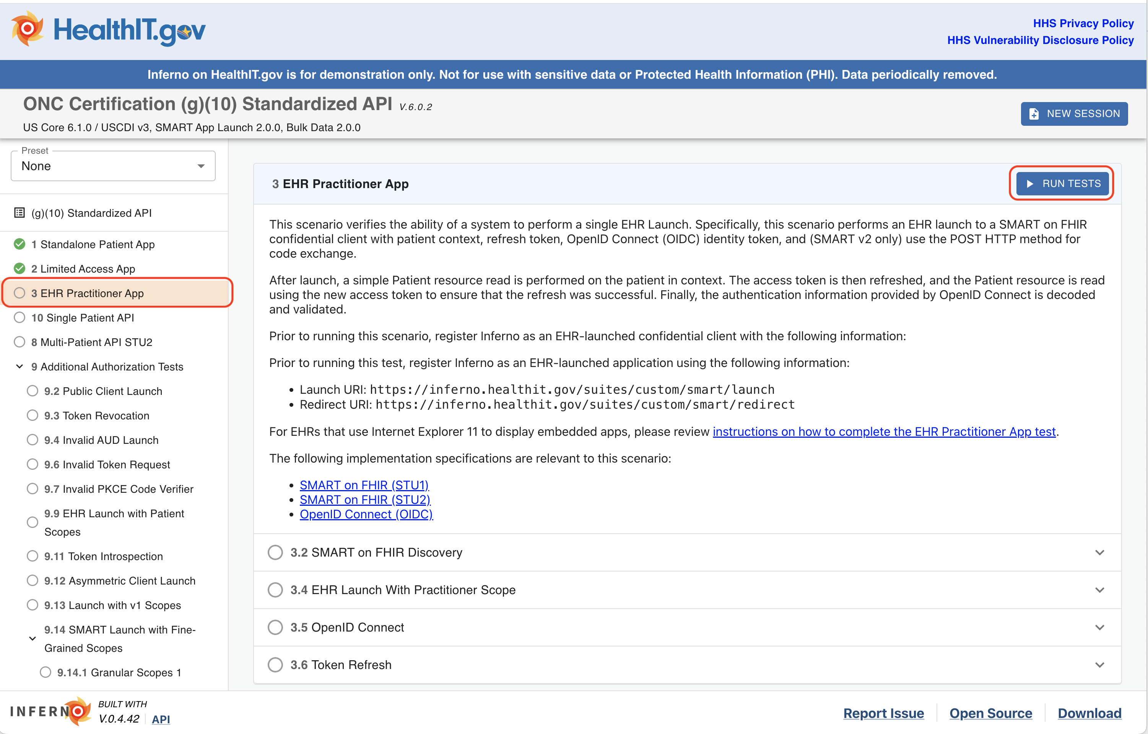The width and height of the screenshot is (1148, 734).
Task: Open 9.9 EHR Launch with Patient Scopes
Action: click(114, 522)
